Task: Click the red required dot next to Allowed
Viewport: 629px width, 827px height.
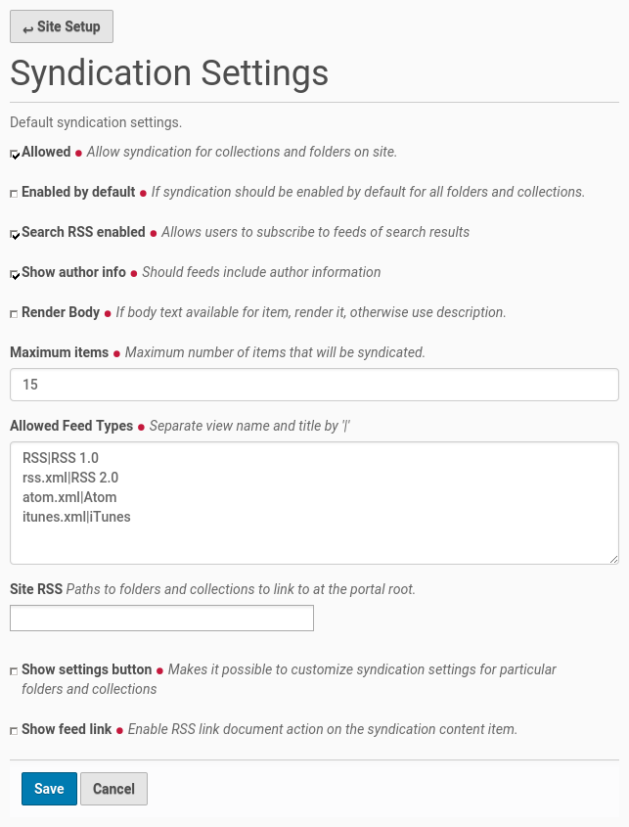Action: (79, 153)
